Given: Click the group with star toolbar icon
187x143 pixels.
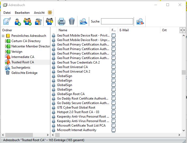Looking at the screenshot, I should (x=49, y=21).
